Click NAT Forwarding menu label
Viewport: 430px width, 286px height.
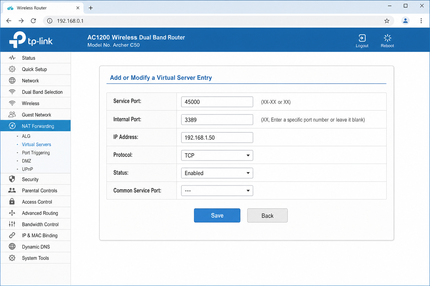(x=38, y=126)
